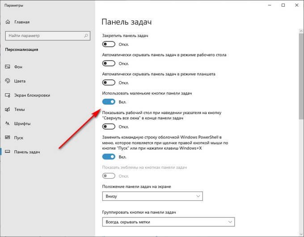Image resolution: width=304 pixels, height=237 pixels.
Task: Click the Шрифты font icon
Action: click(x=8, y=123)
